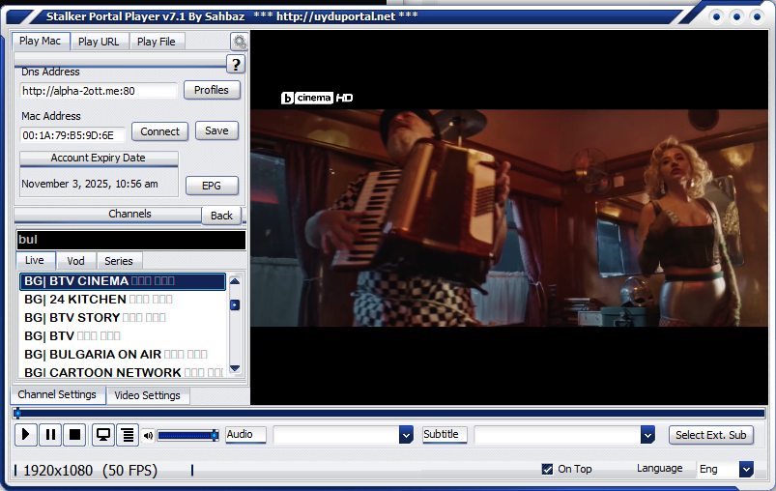Image resolution: width=776 pixels, height=491 pixels.
Task: Click the Subtitle label button
Action: (445, 435)
